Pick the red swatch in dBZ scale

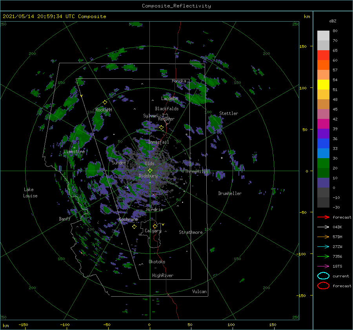click(x=323, y=55)
